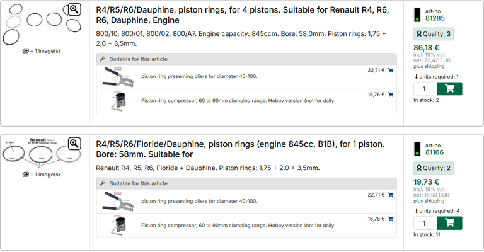Add the 16,76 € ring compressor to cart in first listing
Image resolution: width=484 pixels, height=252 pixels.
(x=391, y=94)
